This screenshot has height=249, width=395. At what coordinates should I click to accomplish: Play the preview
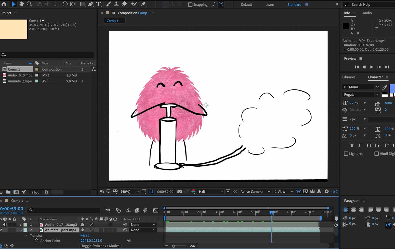372,67
